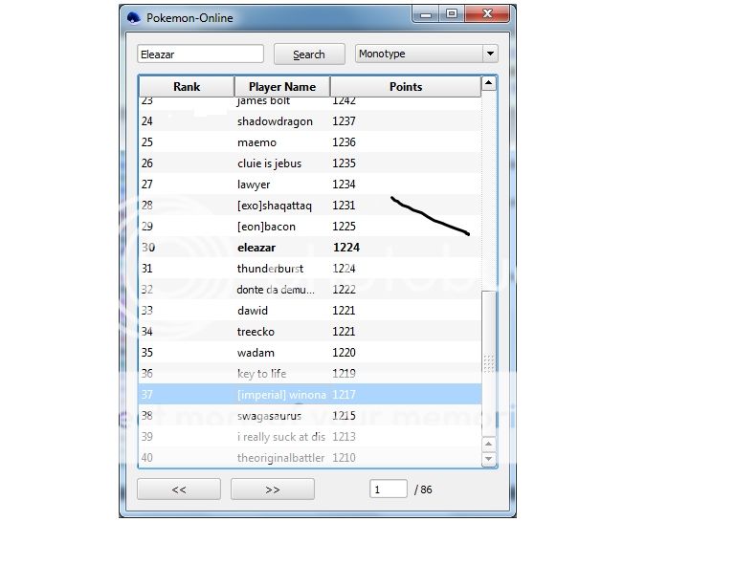Go to next page with >> button
This screenshot has width=735, height=587.
click(x=273, y=489)
